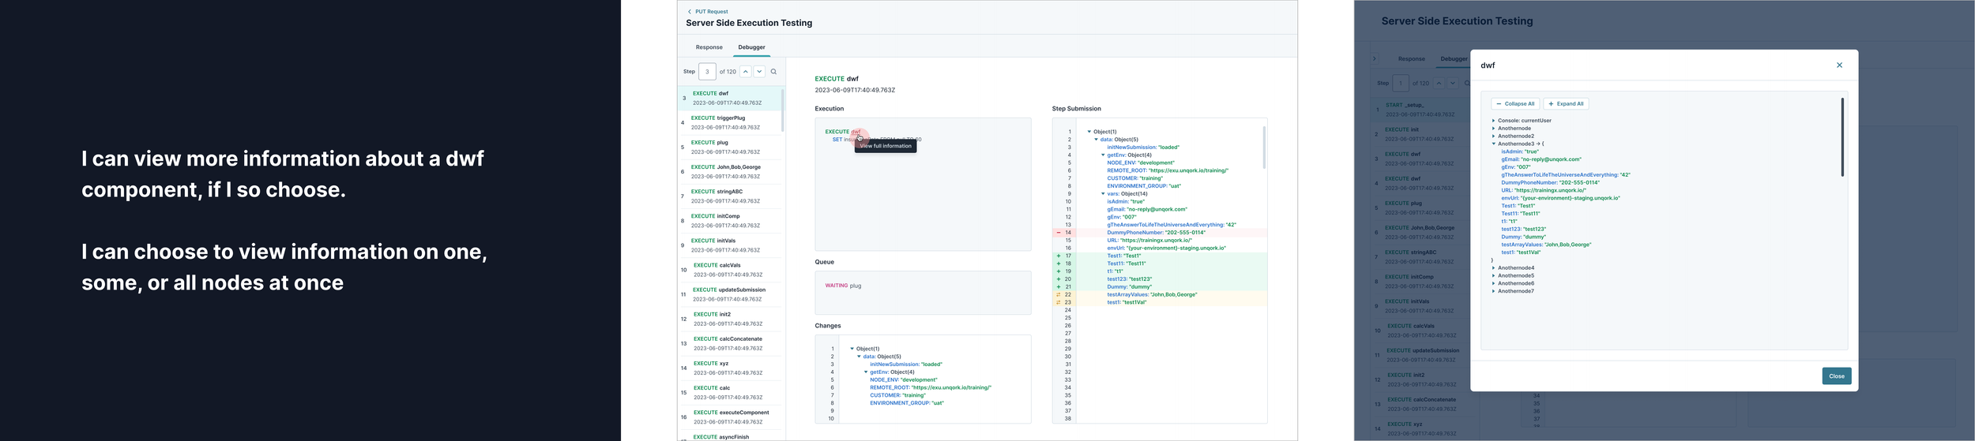1975x441 pixels.
Task: Select EXECUTE init step in the dimmed right window
Action: click(x=1420, y=134)
